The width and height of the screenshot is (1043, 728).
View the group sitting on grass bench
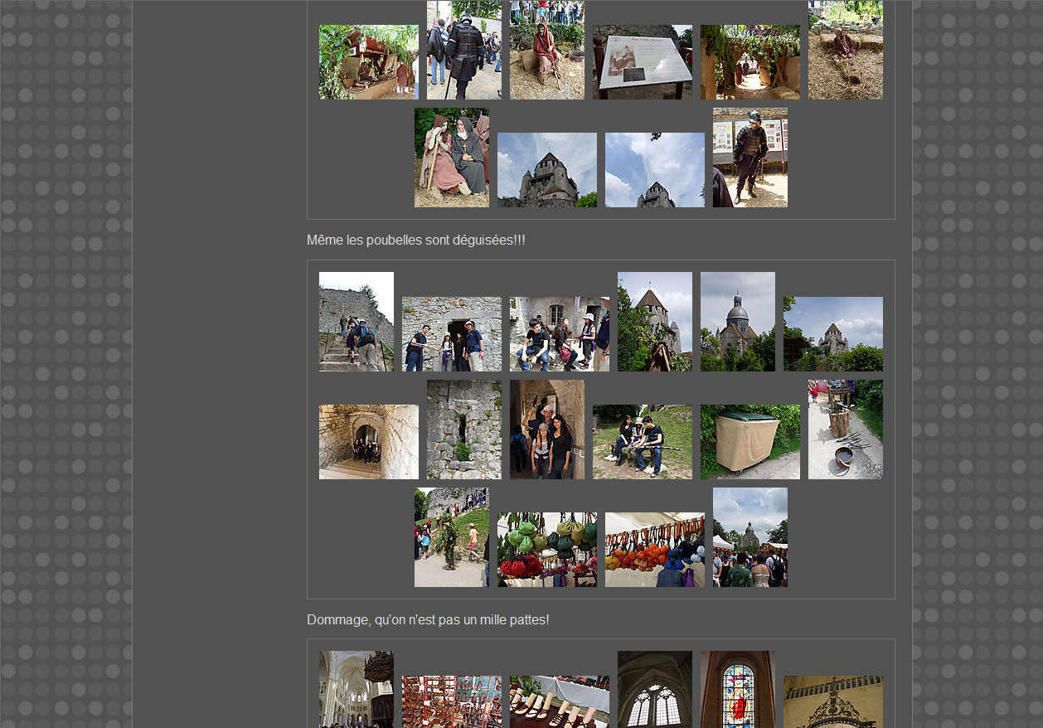tap(642, 442)
